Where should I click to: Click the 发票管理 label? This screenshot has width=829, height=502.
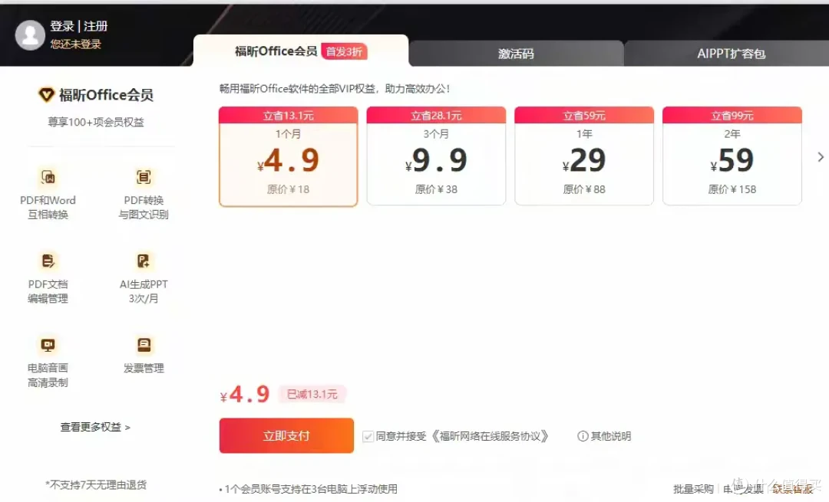(x=144, y=369)
